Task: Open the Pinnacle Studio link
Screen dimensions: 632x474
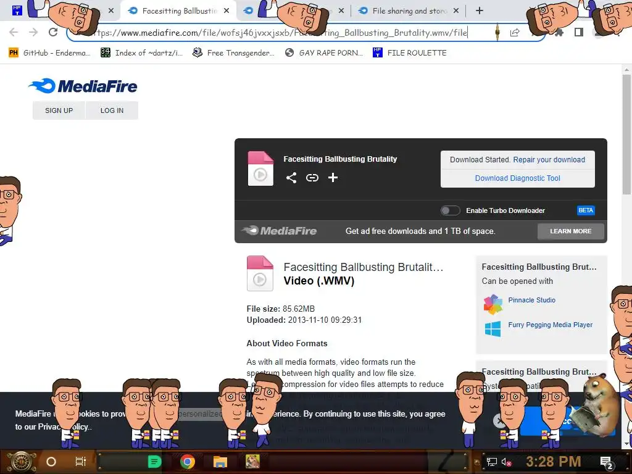Action: 531,300
